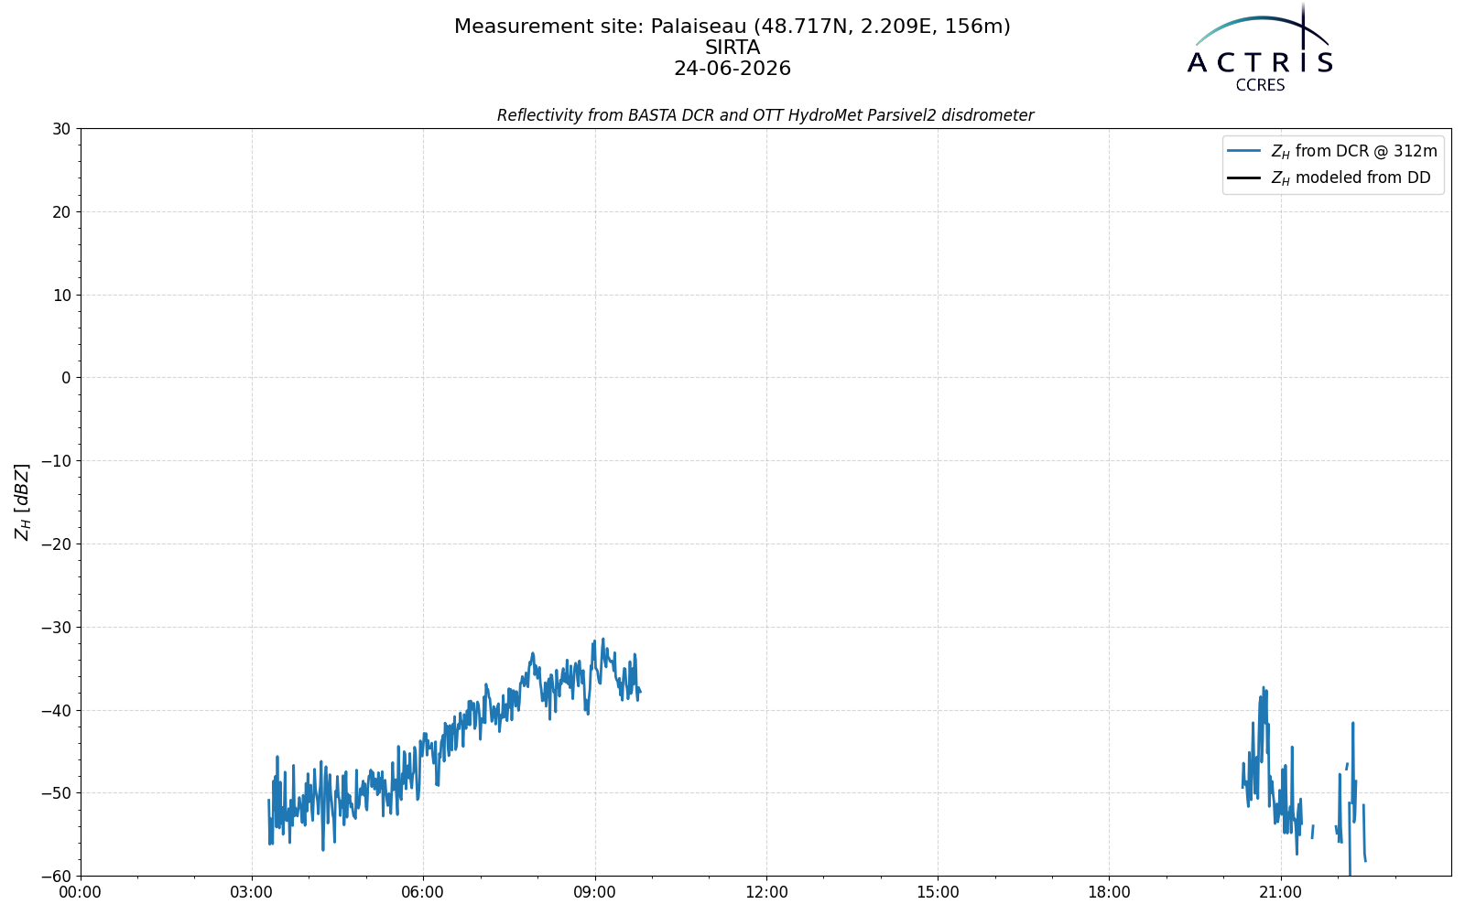This screenshot has height=915, width=1465.
Task: Click the date 24-06-2026
Action: tap(732, 69)
